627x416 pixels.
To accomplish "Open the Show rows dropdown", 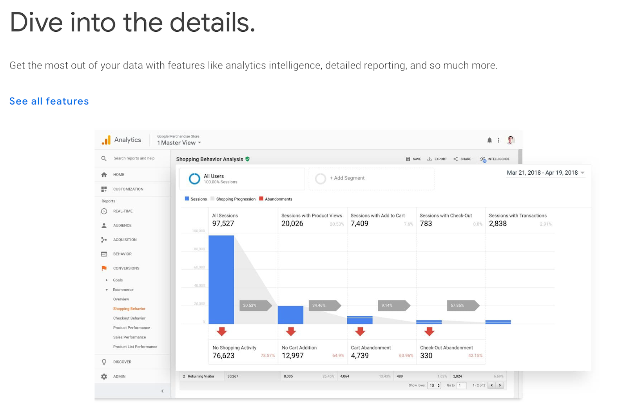I will point(434,385).
